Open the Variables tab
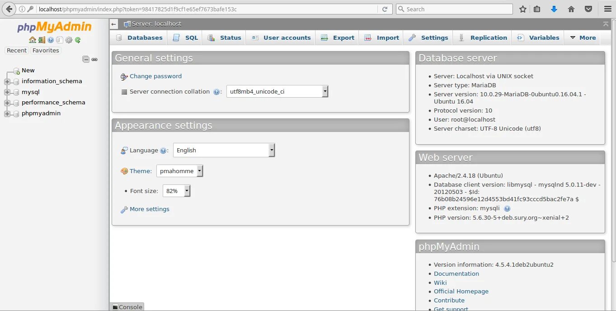 538,38
